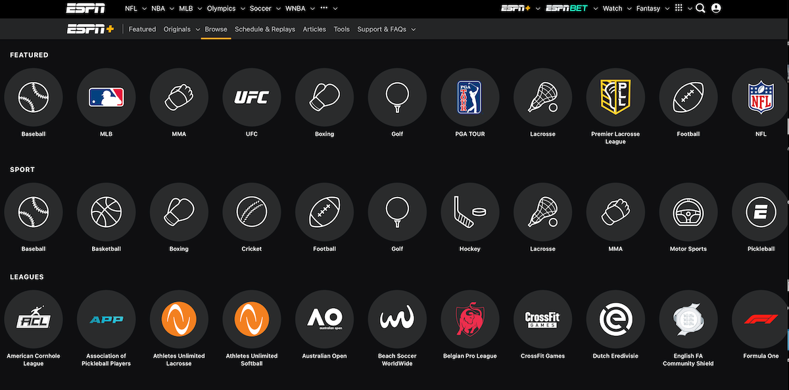Expand the NFL dropdown arrow

coord(145,9)
